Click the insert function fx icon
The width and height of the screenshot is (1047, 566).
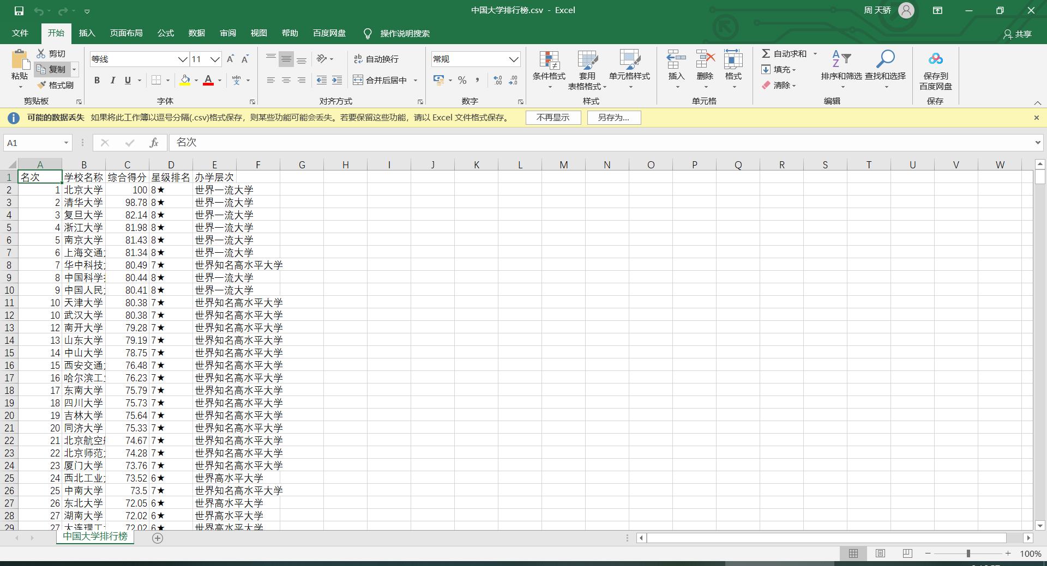coord(154,143)
